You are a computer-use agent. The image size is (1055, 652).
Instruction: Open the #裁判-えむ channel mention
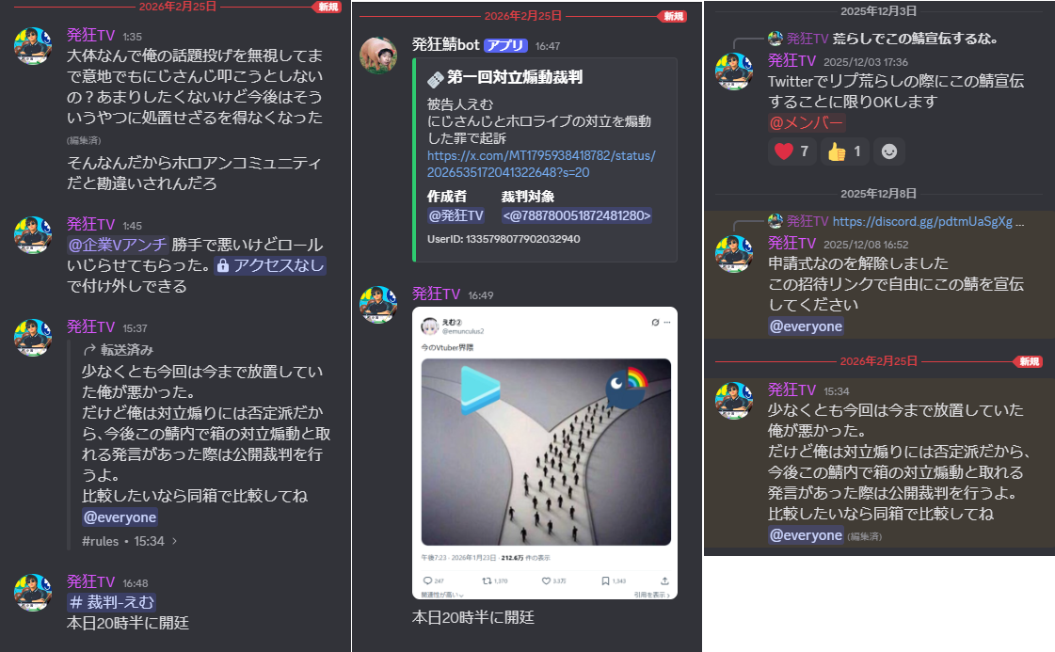coord(112,602)
